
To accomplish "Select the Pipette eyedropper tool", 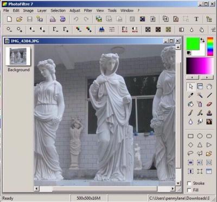I will pyautogui.click(x=190, y=95).
